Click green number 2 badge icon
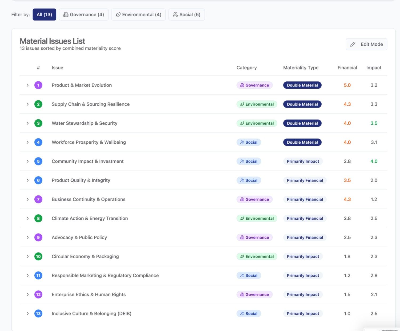 [x=38, y=104]
